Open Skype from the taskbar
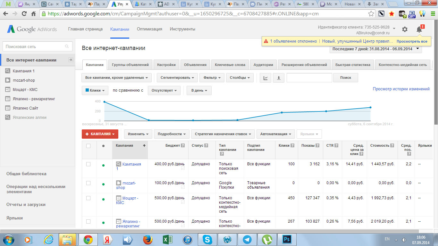 [207, 240]
